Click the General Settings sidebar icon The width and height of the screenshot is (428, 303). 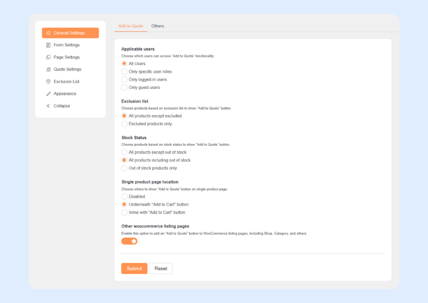pos(48,33)
